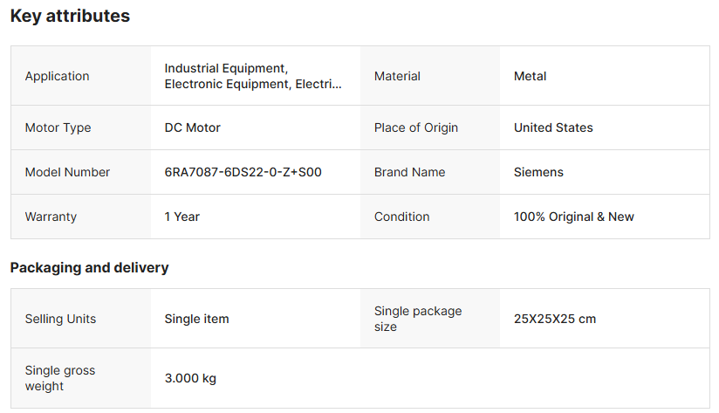Screen dimensions: 719x413
Task: Select the DC Motor value
Action: point(192,127)
